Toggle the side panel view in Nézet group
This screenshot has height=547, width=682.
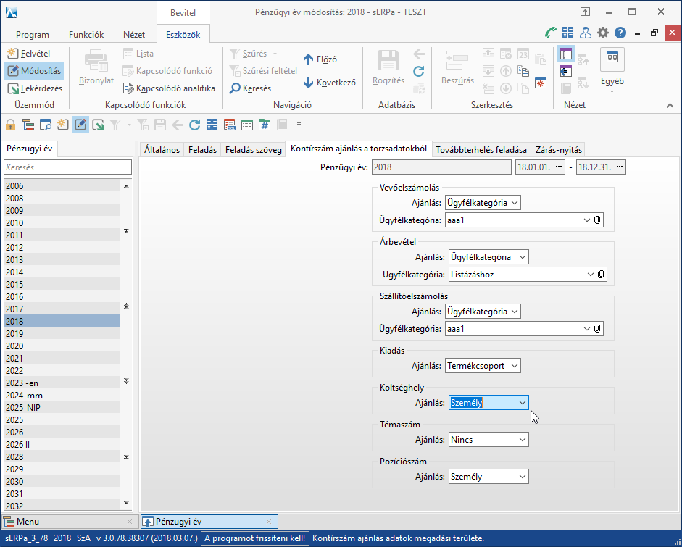coord(566,54)
